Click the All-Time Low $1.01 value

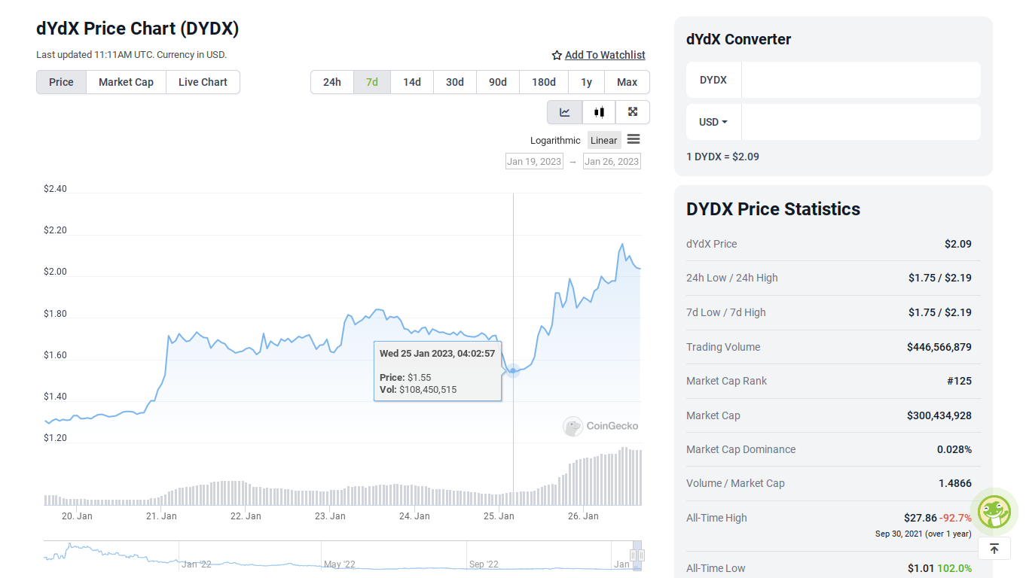point(921,568)
